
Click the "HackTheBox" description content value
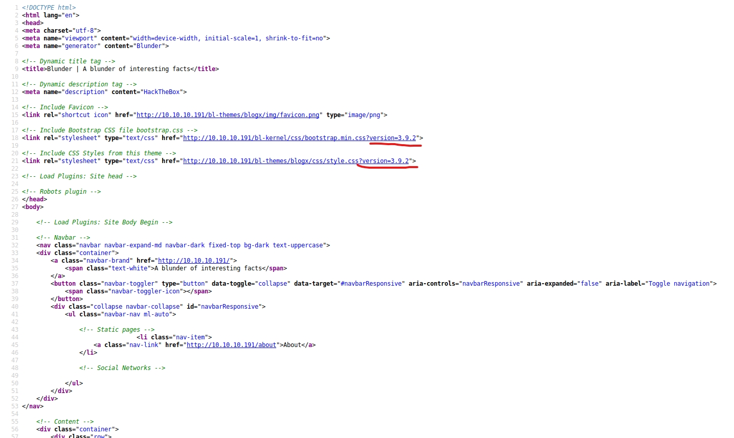(x=161, y=92)
